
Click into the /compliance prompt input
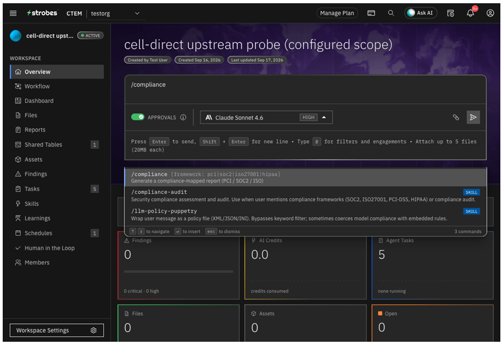pyautogui.click(x=305, y=89)
